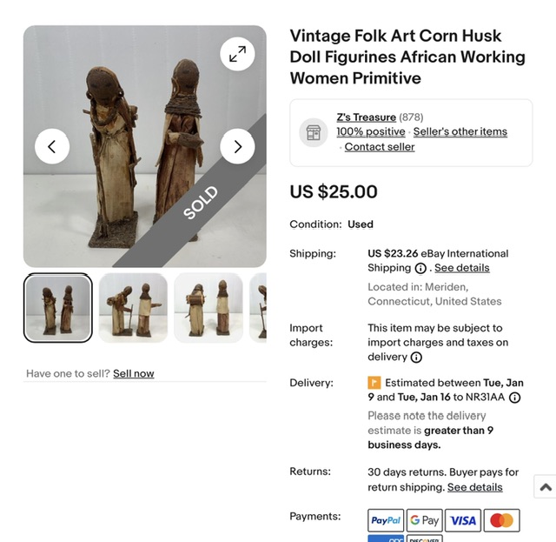Show info about eBay International Shipping
The width and height of the screenshot is (556, 542).
pyautogui.click(x=420, y=269)
